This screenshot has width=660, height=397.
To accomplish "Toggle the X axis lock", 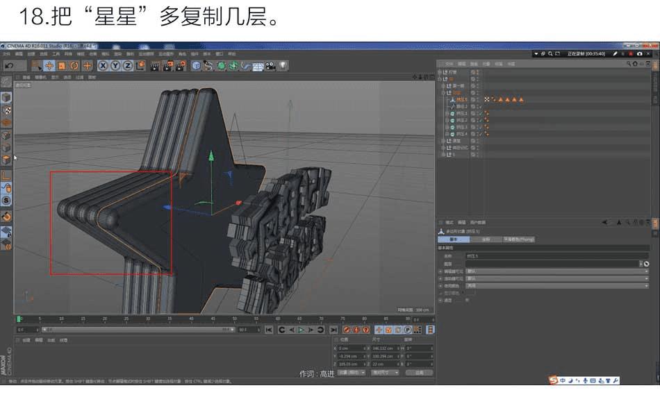I will 103,66.
